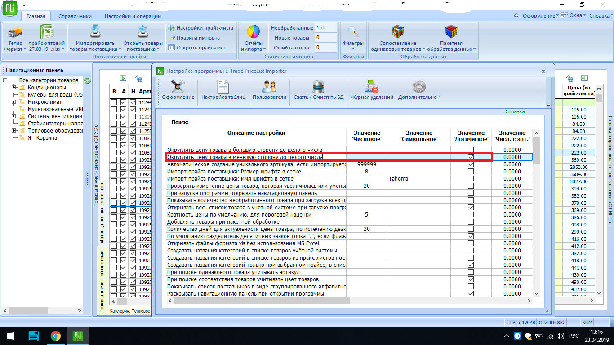The height and width of the screenshot is (345, 614).
Task: Toggle 'При поиске одинакового товара учитывать артикул' checkbox
Action: (x=471, y=272)
